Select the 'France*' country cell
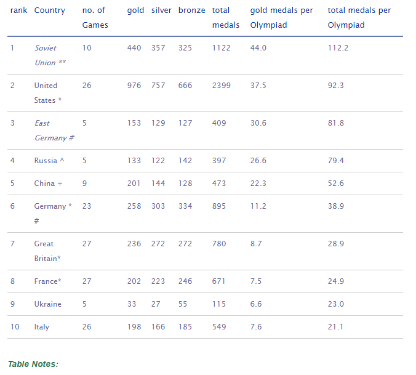Screen dimensions: 416x375 pos(48,281)
